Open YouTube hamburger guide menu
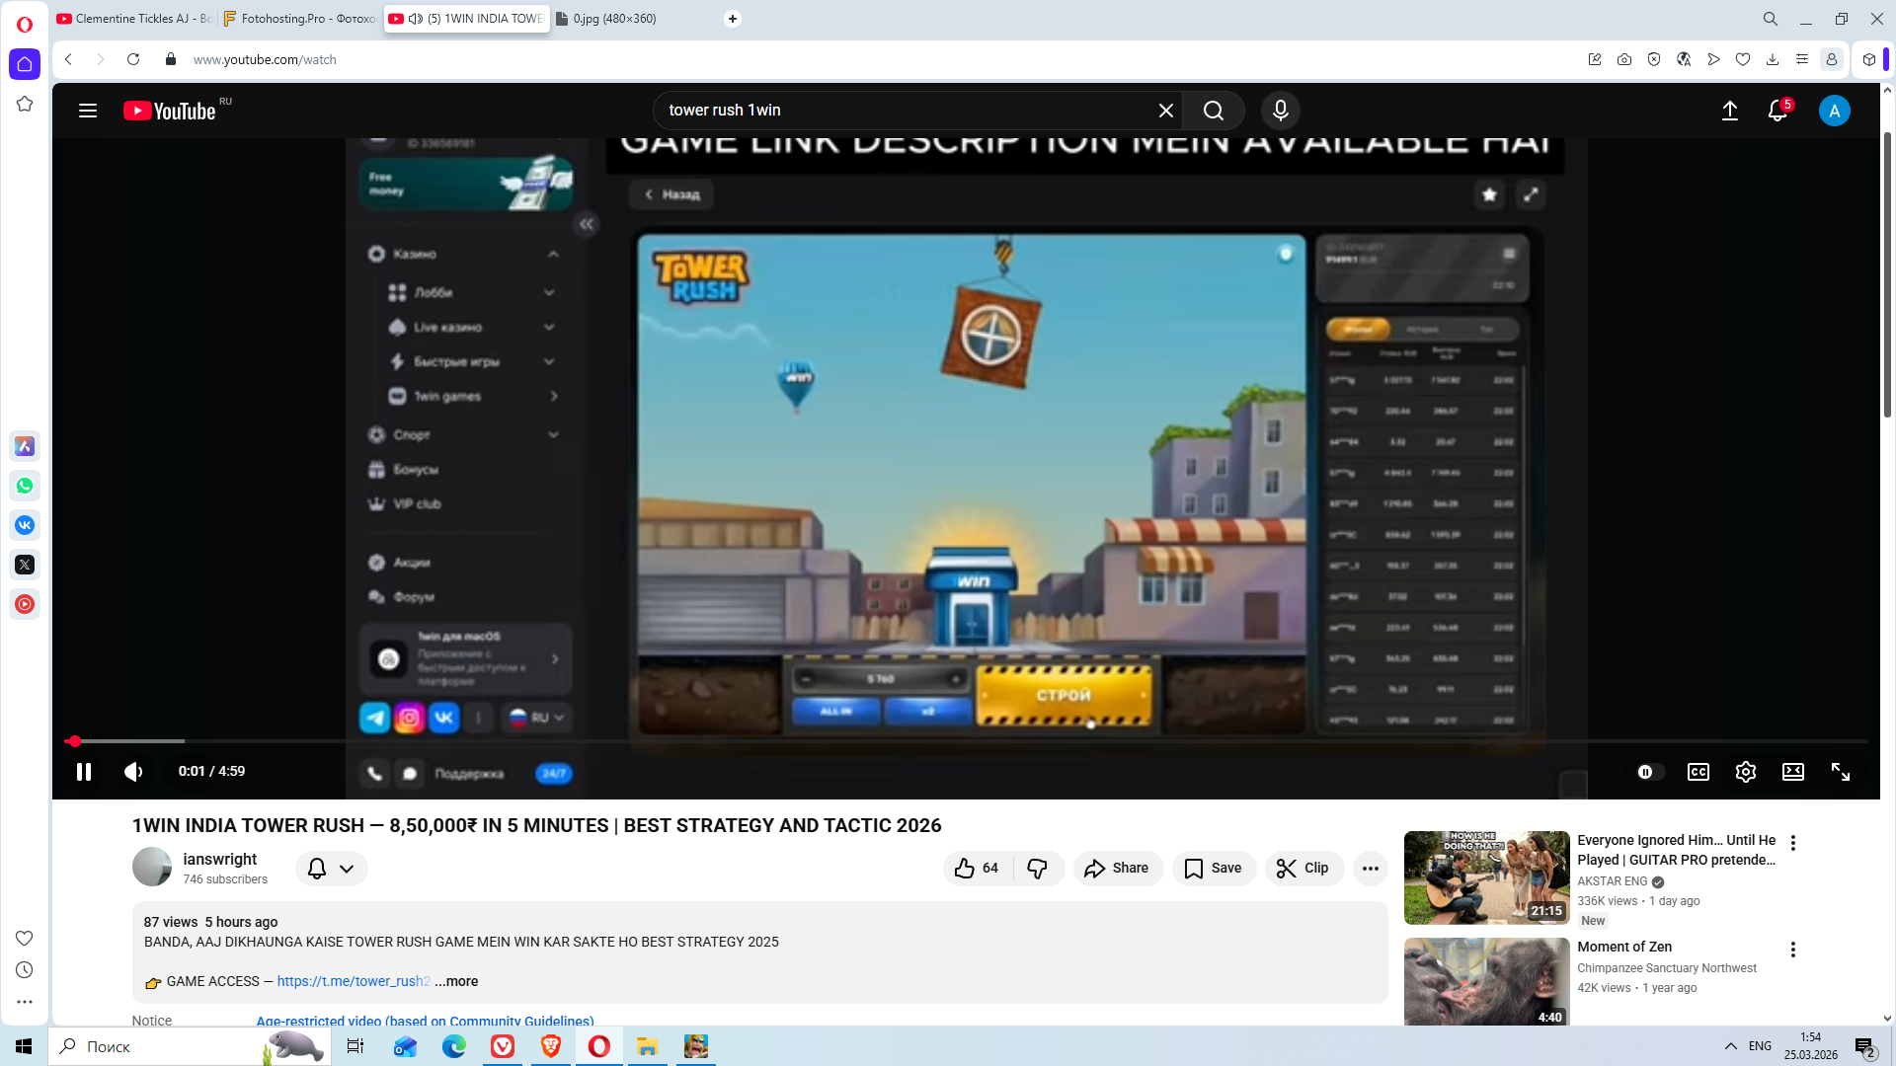 point(88,111)
